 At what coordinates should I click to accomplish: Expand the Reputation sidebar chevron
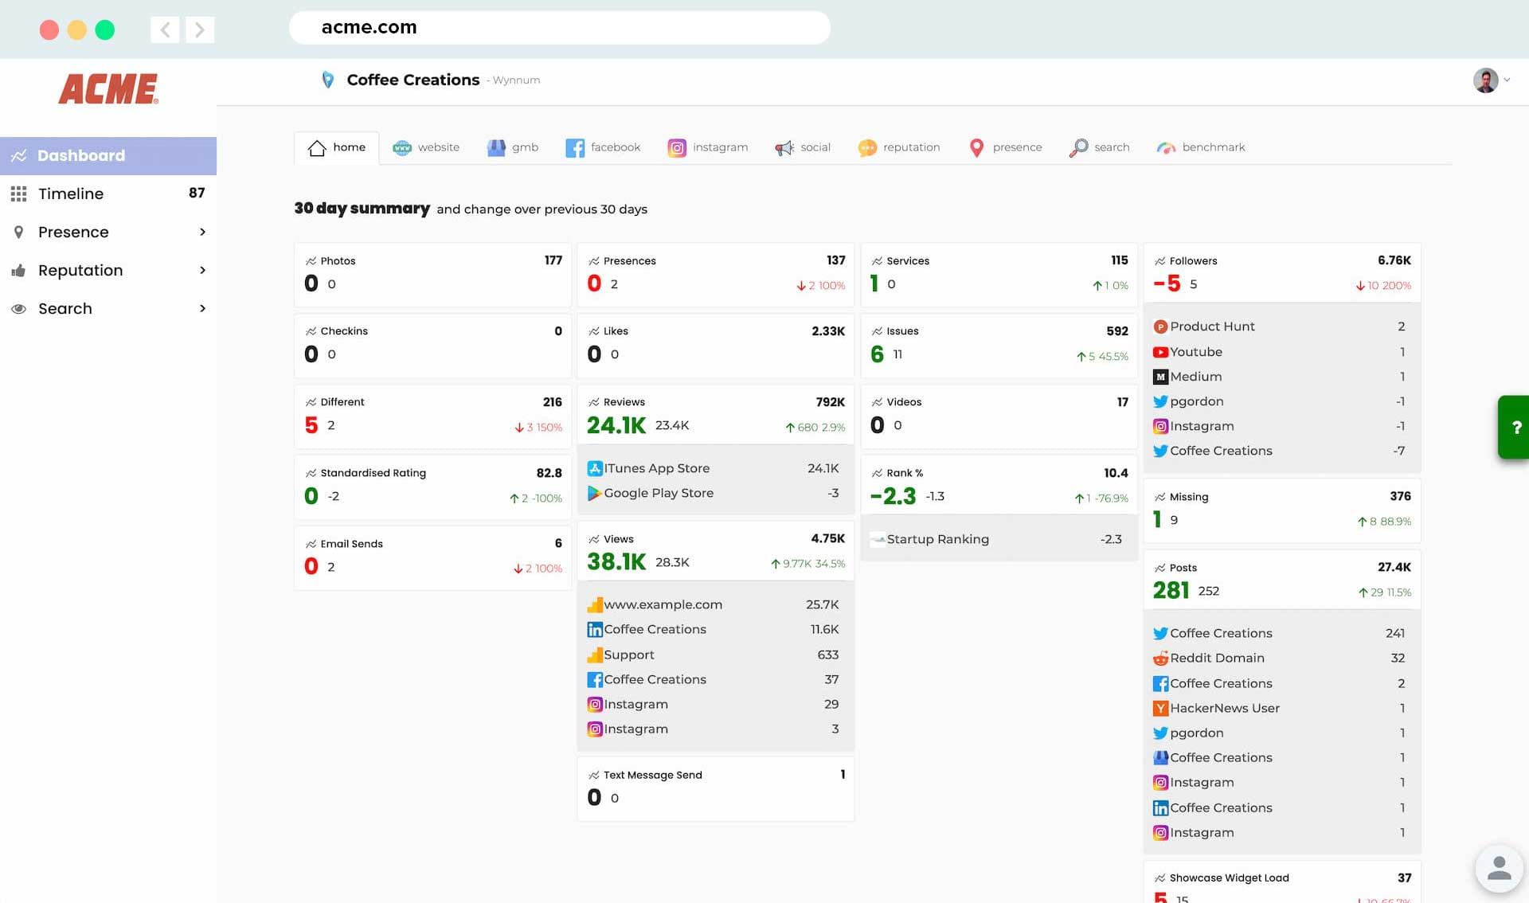[x=202, y=270]
